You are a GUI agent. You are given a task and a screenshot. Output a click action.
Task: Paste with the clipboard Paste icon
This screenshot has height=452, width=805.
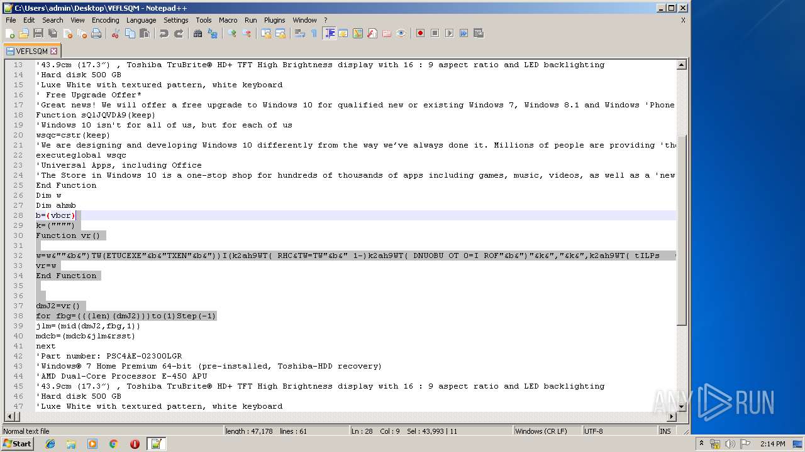(x=145, y=33)
